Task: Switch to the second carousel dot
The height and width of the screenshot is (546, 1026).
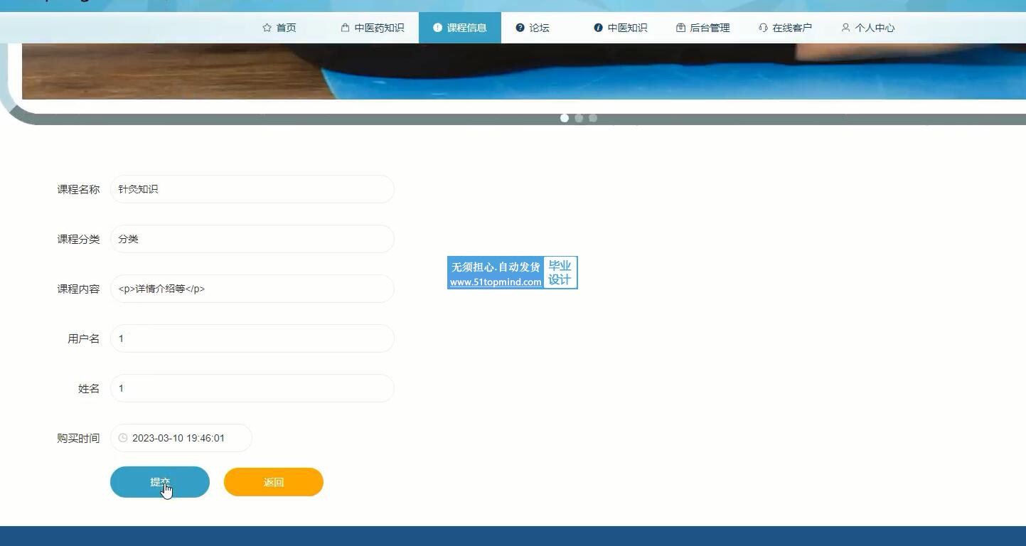Action: click(x=579, y=118)
